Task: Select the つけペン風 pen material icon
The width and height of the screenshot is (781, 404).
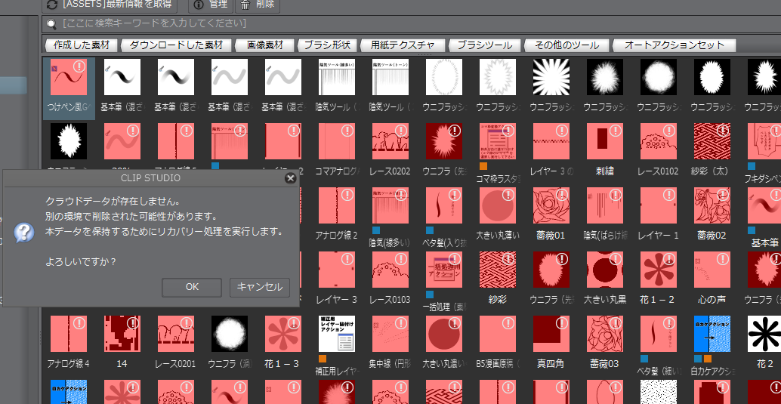Action: point(69,78)
